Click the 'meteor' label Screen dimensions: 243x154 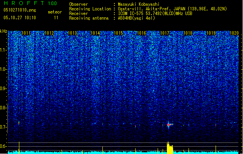(55, 12)
